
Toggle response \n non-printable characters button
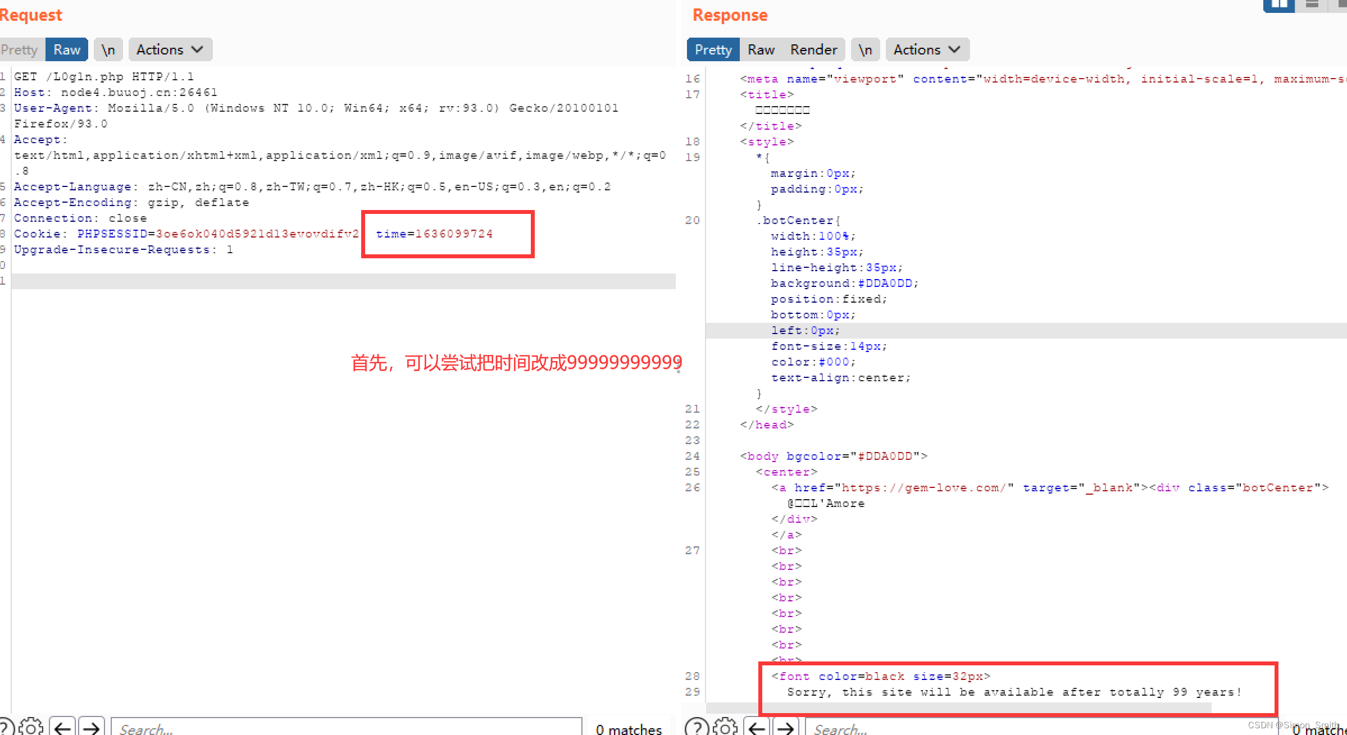tap(866, 49)
